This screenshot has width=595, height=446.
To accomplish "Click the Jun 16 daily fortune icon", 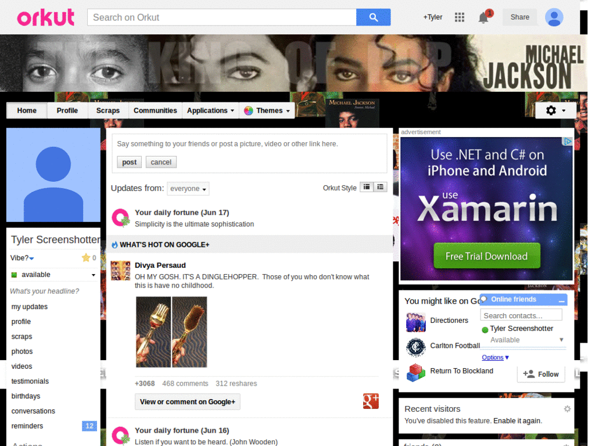I will point(121,436).
